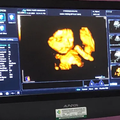Open the first grayscale ultrasound thumbnail

pos(114,26)
